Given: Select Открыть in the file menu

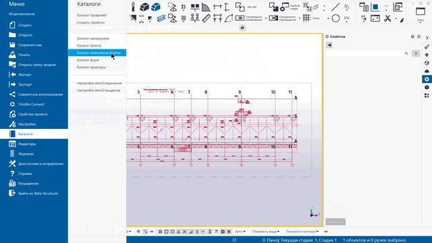Looking at the screenshot, I should coord(34,35).
